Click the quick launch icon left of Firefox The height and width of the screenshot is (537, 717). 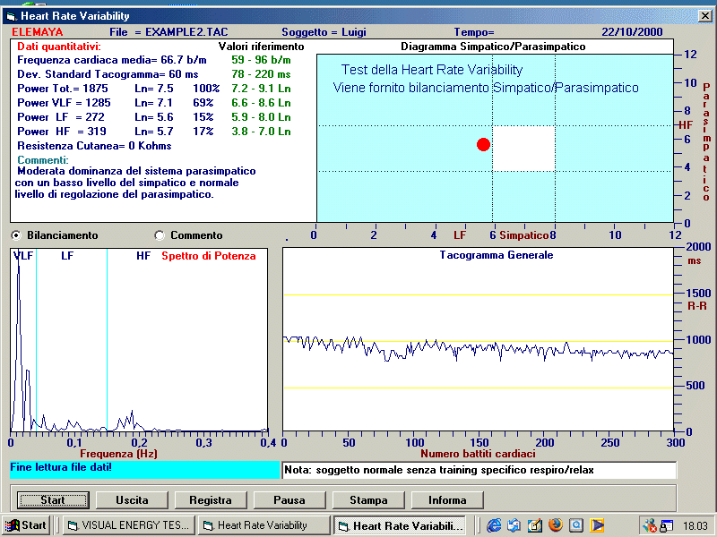pos(535,525)
